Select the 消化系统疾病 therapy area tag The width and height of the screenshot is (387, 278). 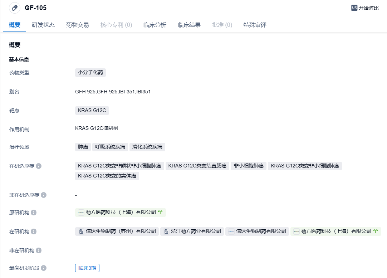point(147,147)
